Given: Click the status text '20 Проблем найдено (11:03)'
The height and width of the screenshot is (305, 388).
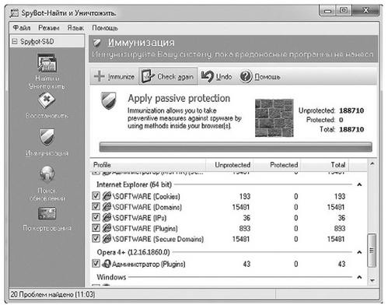Looking at the screenshot, I should tap(53, 294).
